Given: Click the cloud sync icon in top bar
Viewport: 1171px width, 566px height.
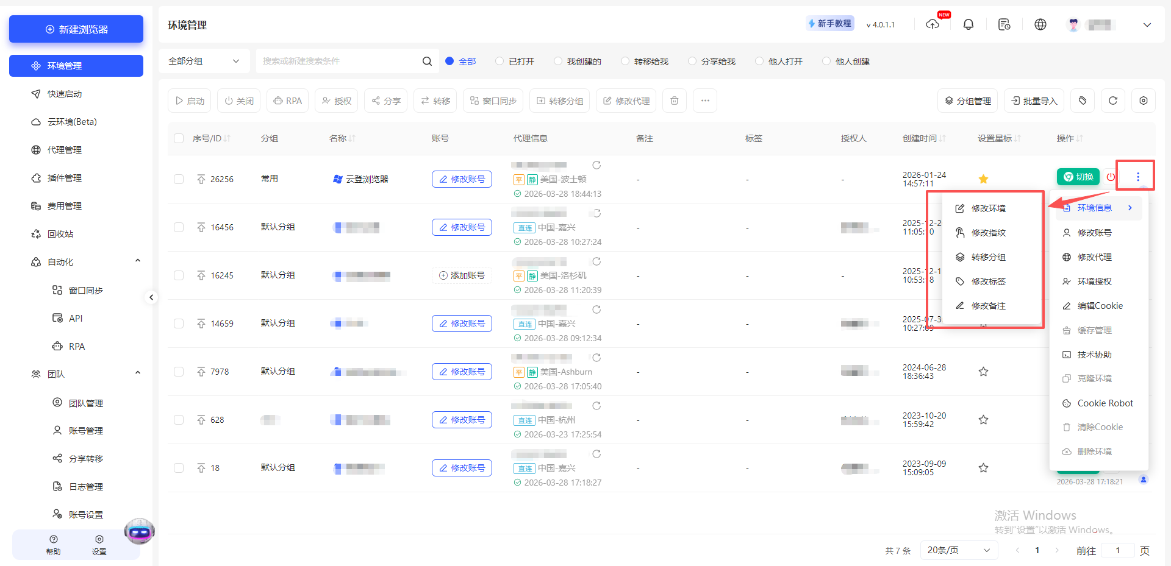Looking at the screenshot, I should 933,24.
